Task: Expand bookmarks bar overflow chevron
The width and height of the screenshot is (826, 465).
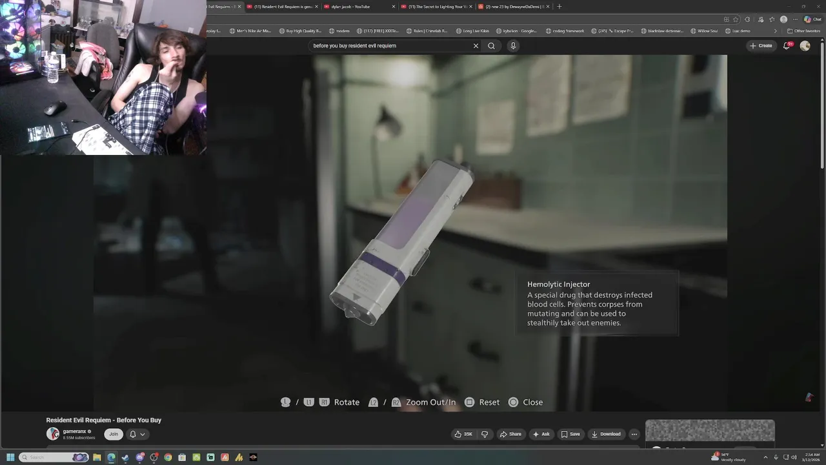Action: [776, 31]
